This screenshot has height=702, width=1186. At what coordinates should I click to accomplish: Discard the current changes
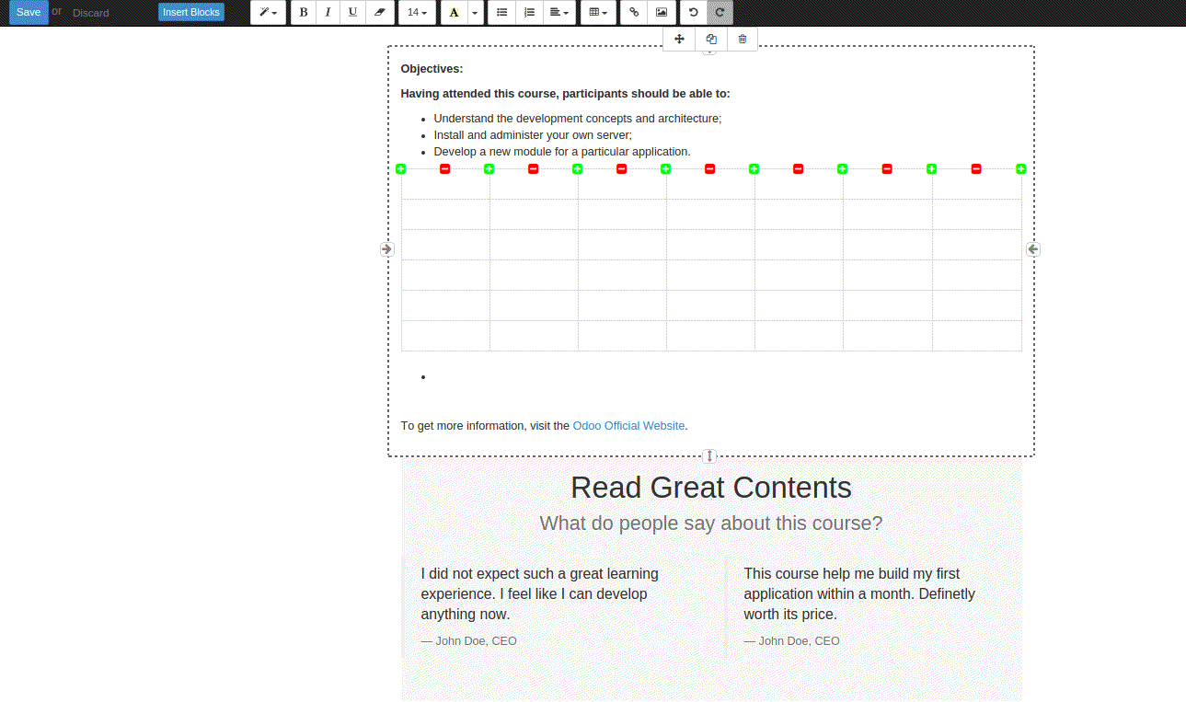pos(91,13)
